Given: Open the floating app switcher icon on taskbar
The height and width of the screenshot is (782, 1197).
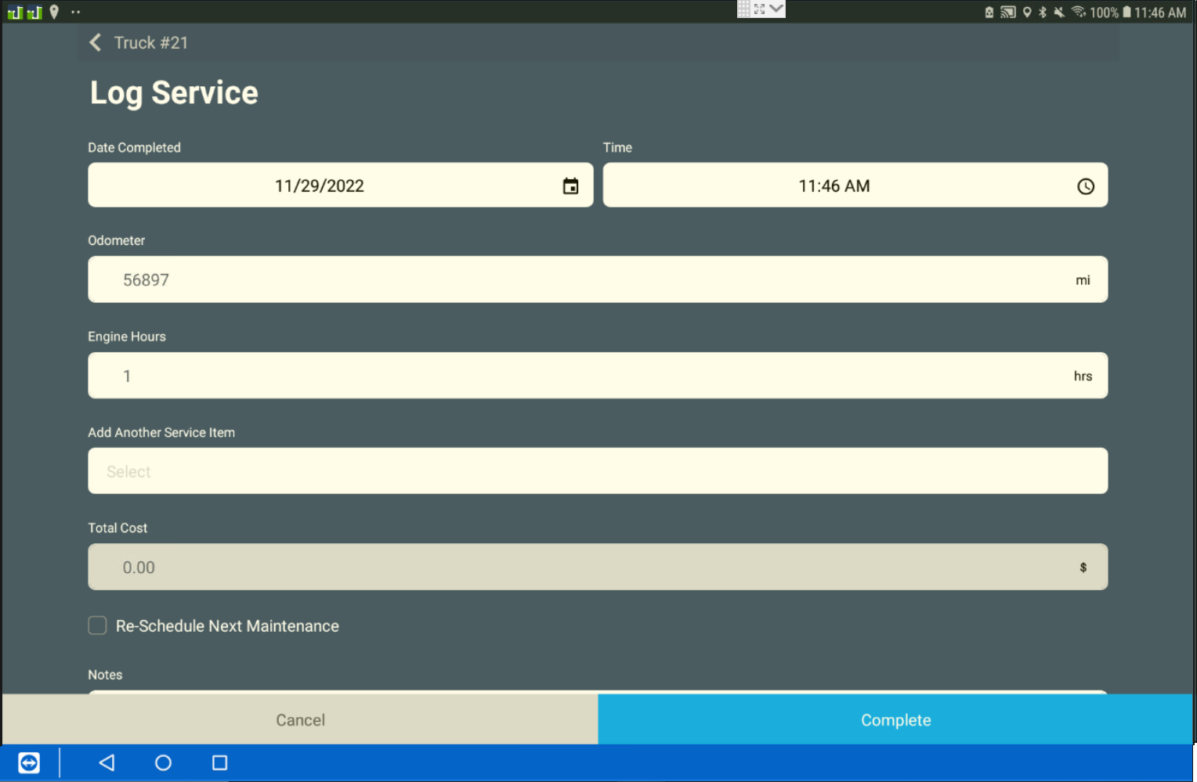Looking at the screenshot, I should coord(27,762).
